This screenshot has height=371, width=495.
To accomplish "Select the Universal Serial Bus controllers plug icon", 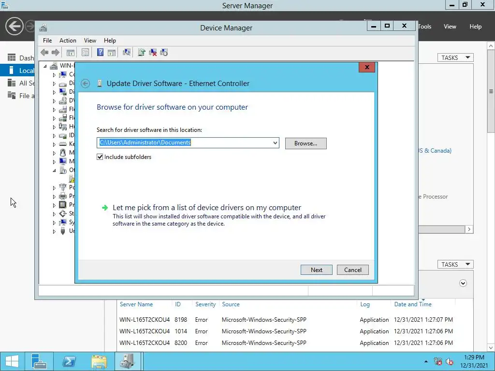I will tap(63, 231).
